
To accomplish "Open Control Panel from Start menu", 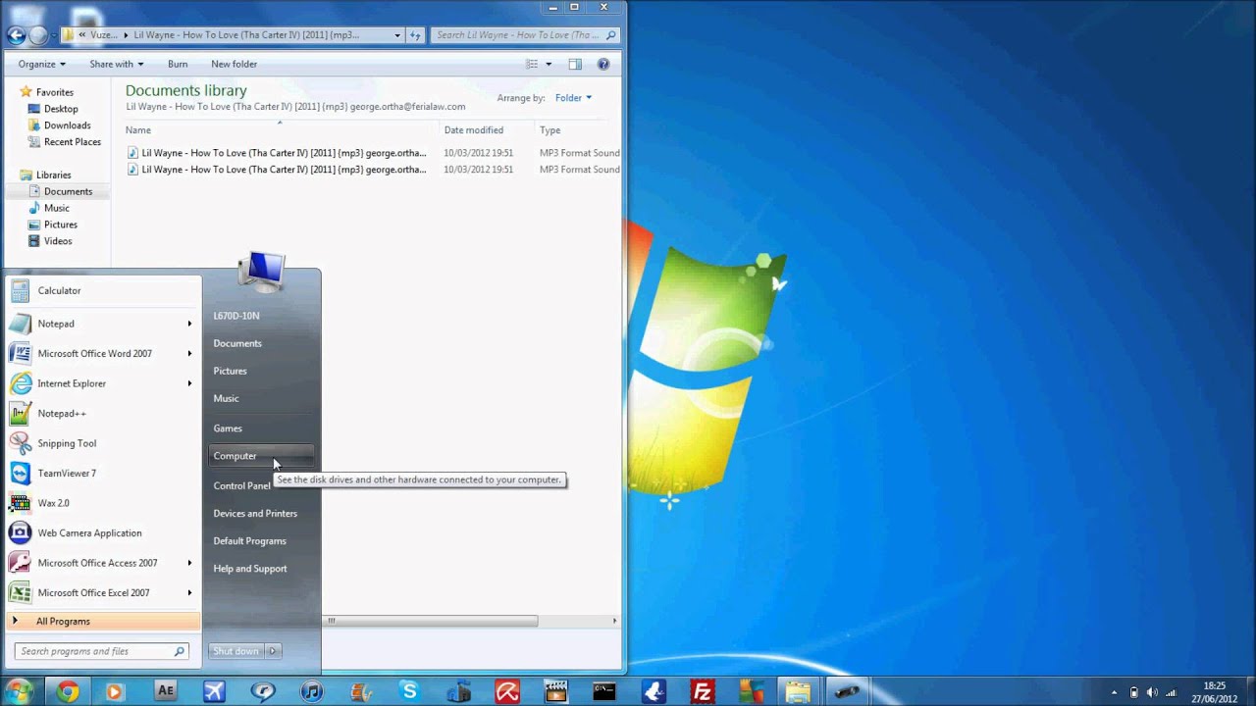I will (241, 485).
